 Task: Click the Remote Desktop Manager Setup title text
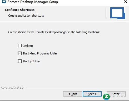click(33, 2)
